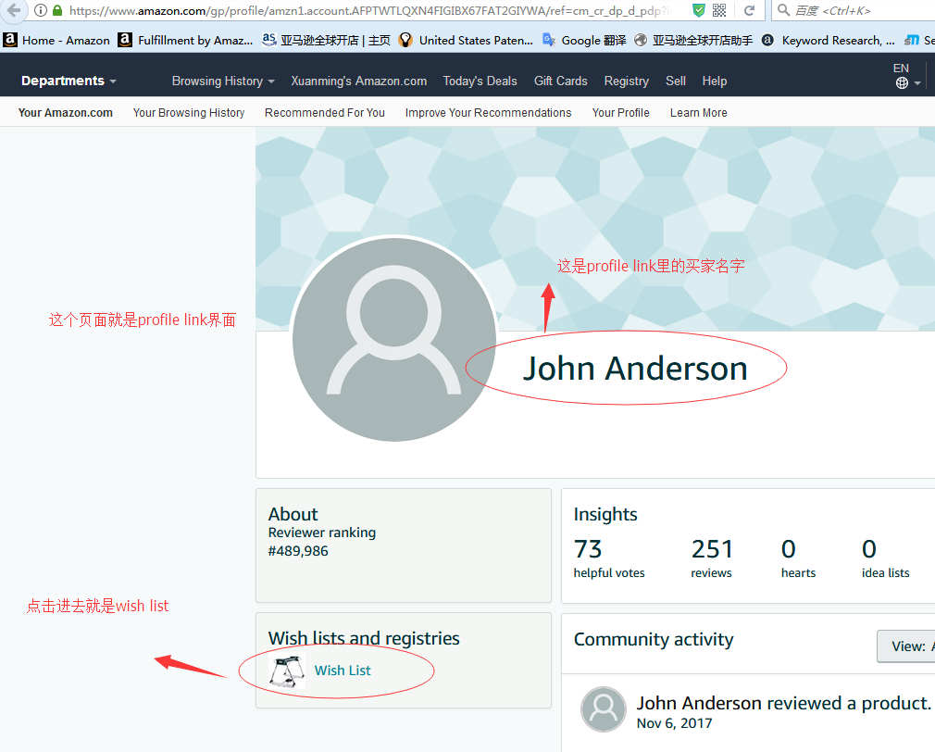Open the Wish List link
Viewport: 935px width, 752px height.
click(343, 671)
